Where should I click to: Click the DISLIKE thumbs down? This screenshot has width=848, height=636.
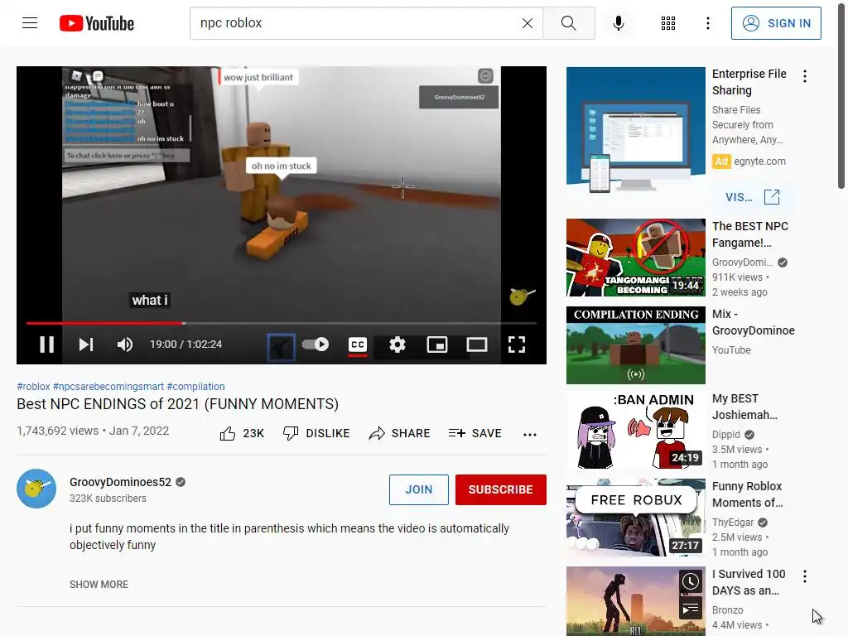[316, 433]
